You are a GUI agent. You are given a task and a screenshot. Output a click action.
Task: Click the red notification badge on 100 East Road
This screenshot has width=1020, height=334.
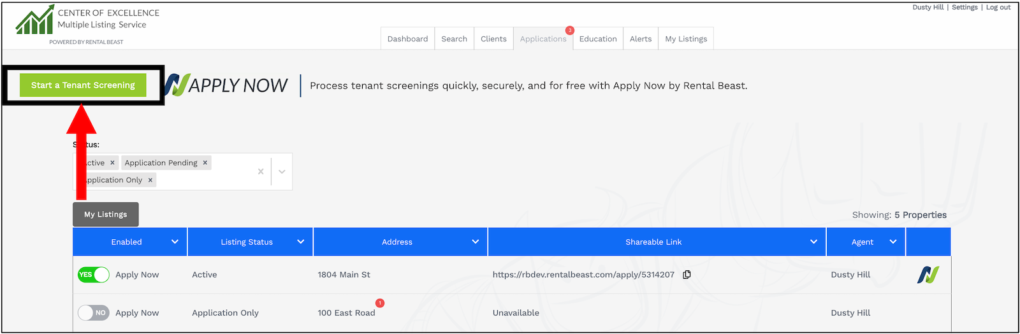380,303
